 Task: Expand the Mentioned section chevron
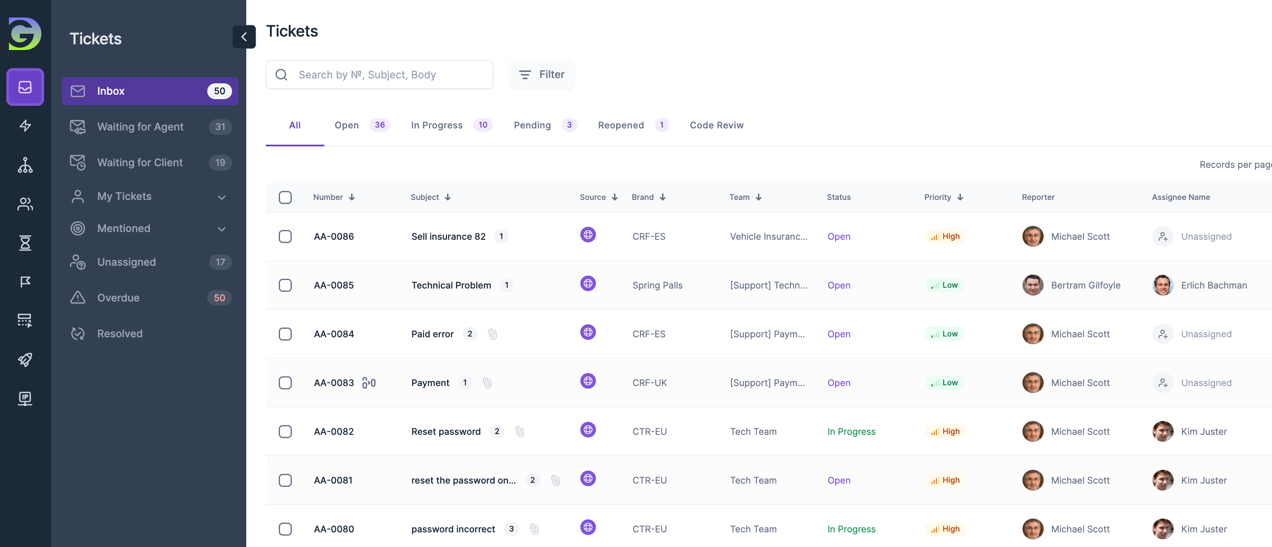pos(222,229)
